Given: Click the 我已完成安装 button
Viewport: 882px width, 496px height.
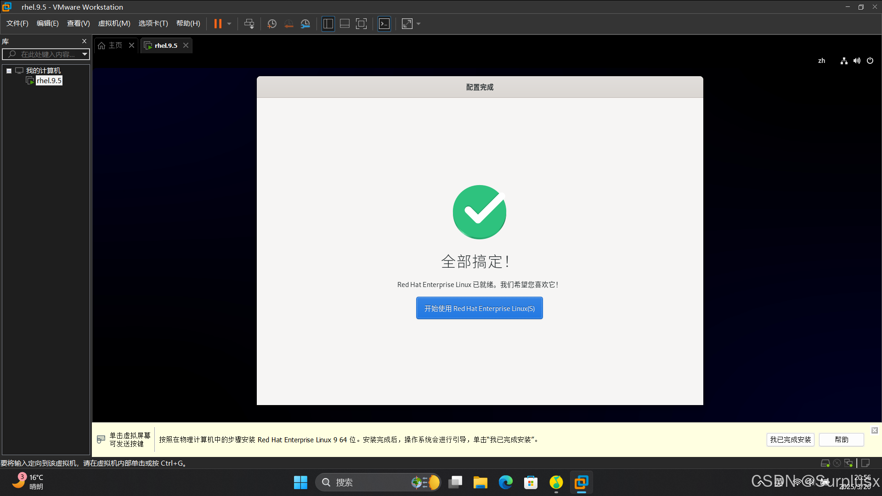Looking at the screenshot, I should point(790,440).
